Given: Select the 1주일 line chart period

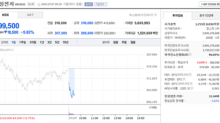Looking at the screenshot, I should [x=23, y=42].
